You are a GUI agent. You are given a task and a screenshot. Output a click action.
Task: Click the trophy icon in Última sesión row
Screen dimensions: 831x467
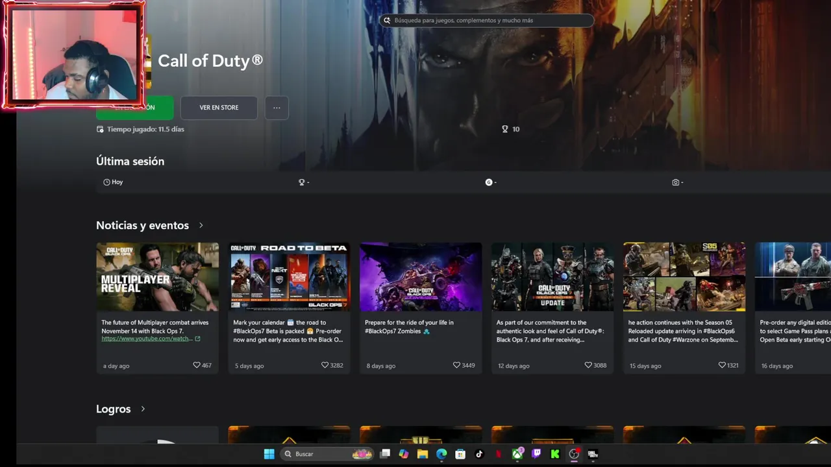[301, 182]
